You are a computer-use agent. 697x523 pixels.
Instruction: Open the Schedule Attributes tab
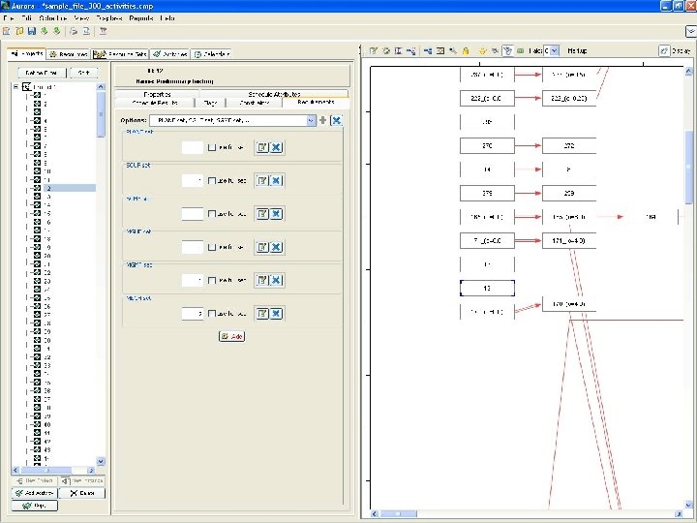pos(274,94)
